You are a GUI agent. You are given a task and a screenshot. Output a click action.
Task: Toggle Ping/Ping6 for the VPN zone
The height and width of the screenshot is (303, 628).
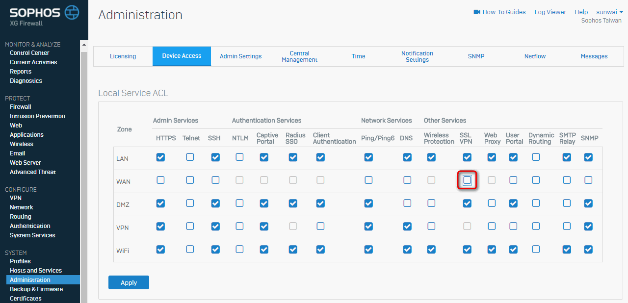pyautogui.click(x=368, y=226)
